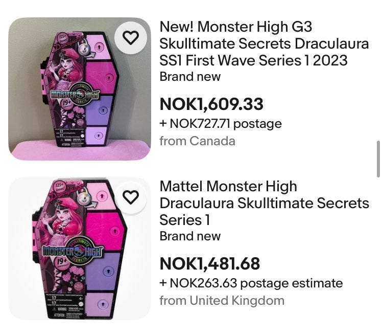This screenshot has width=383, height=336.
Task: Tap the heart icon on the United Kingdom listing
Action: click(x=131, y=197)
